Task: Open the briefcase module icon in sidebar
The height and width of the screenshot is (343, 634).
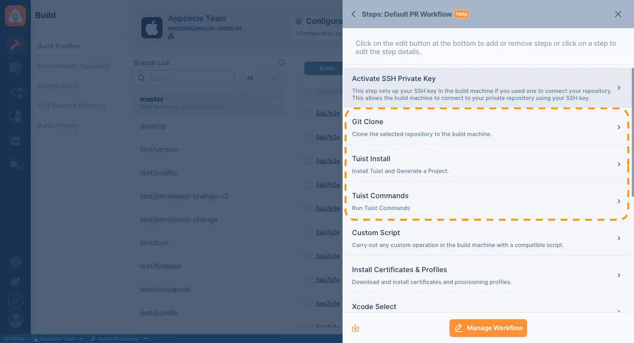Action: (x=15, y=141)
